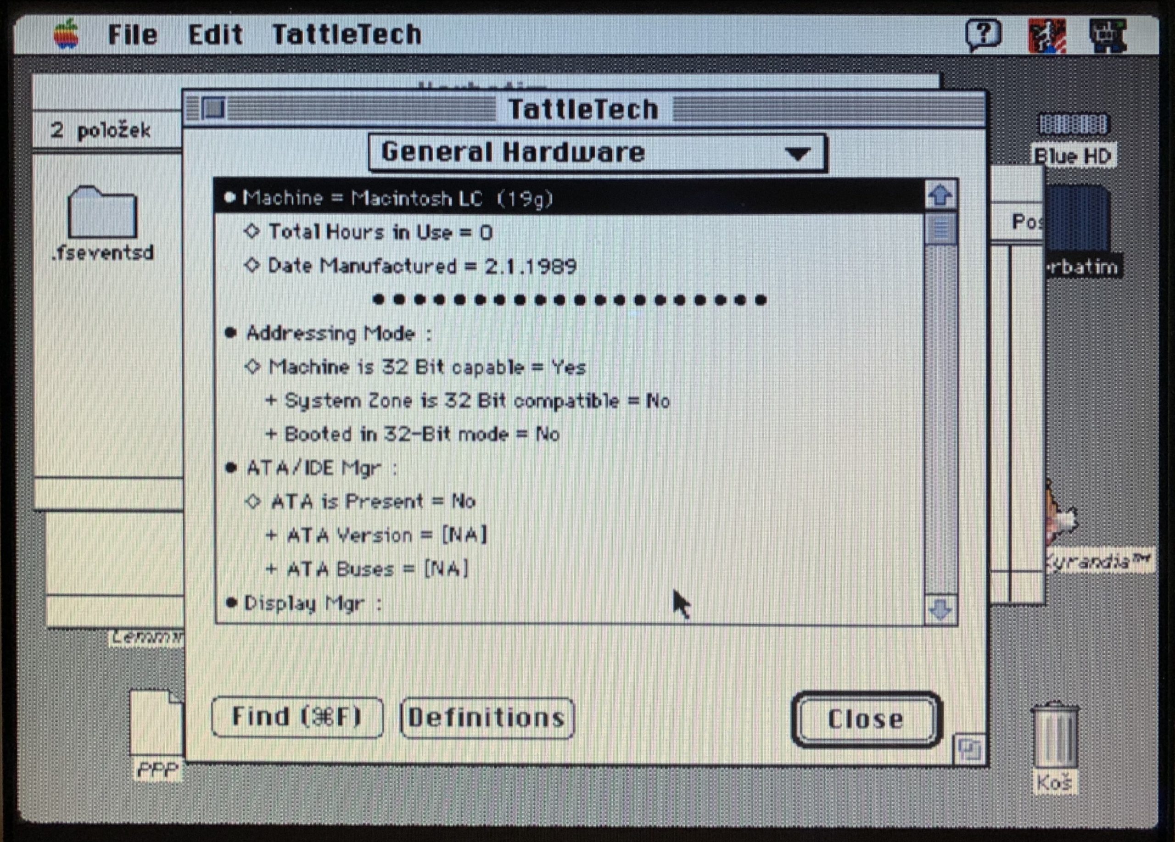Click the list scrollbar thumb
Screen dimensions: 1175x842
pyautogui.click(x=941, y=229)
